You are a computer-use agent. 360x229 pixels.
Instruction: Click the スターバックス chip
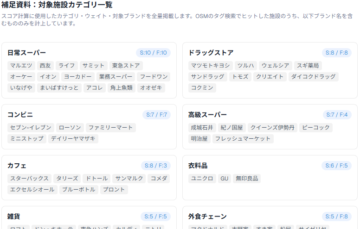(x=29, y=179)
